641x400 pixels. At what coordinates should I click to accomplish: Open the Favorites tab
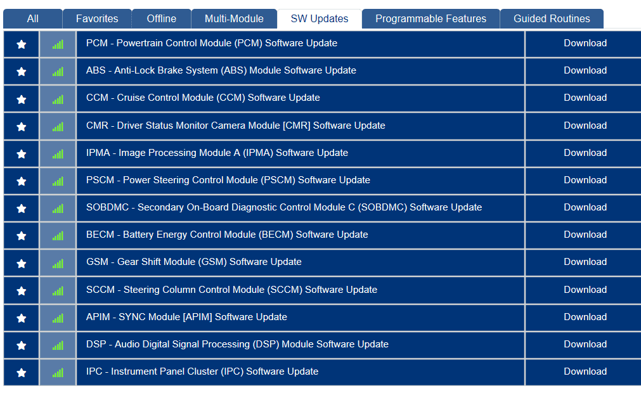(x=97, y=18)
